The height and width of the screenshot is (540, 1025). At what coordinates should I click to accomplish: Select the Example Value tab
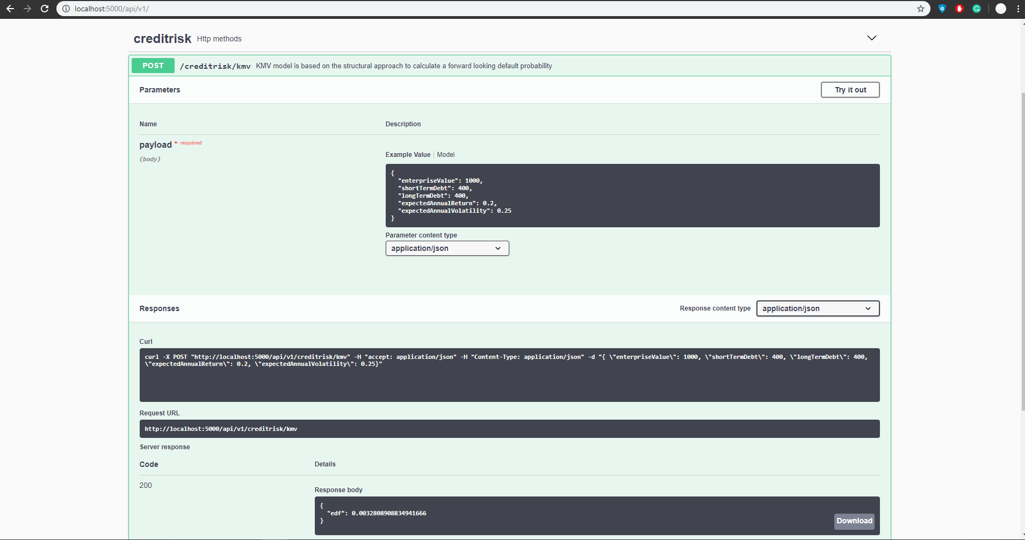coord(408,155)
